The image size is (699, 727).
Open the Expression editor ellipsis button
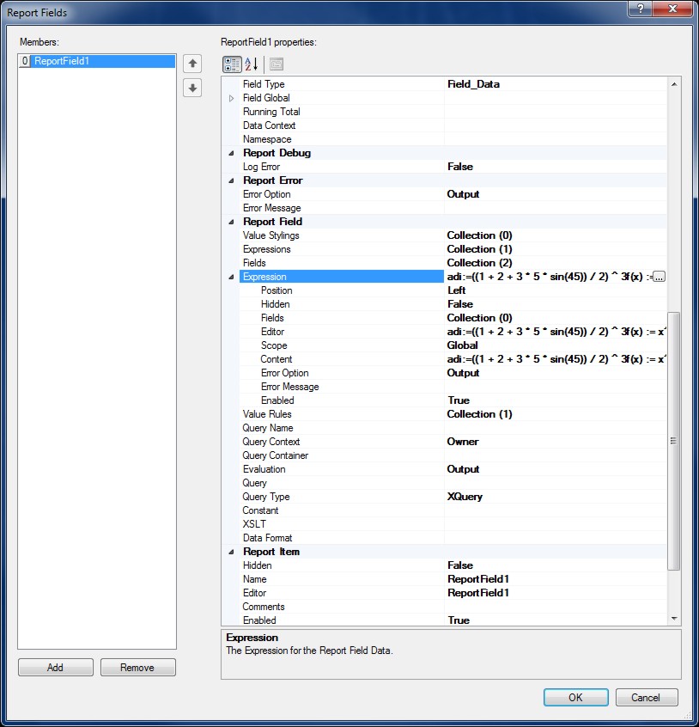point(659,277)
